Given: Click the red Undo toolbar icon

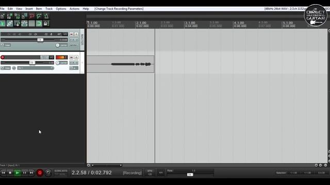Looking at the screenshot, I should (x=31, y=16).
